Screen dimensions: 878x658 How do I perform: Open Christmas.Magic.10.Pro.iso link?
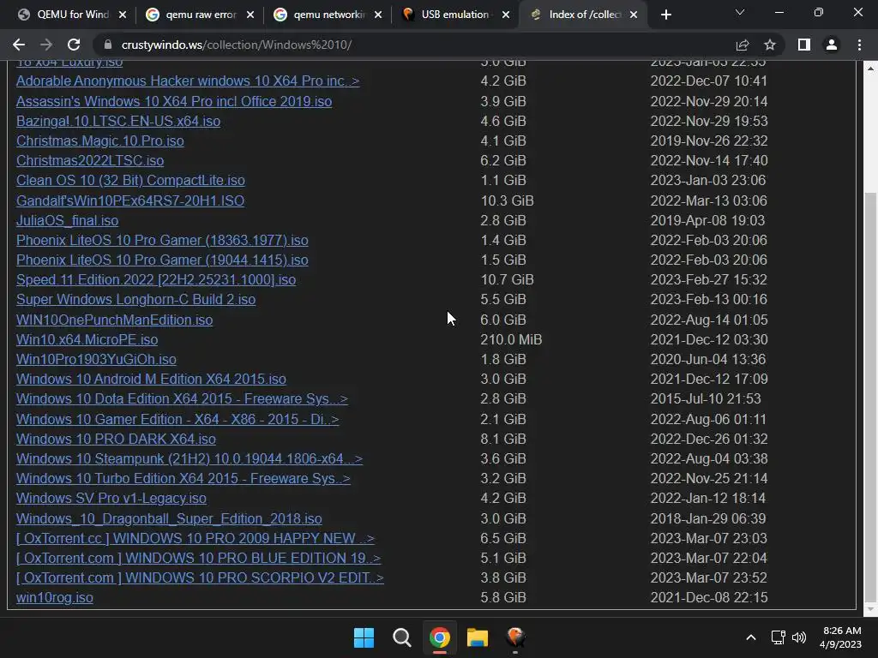(x=100, y=141)
